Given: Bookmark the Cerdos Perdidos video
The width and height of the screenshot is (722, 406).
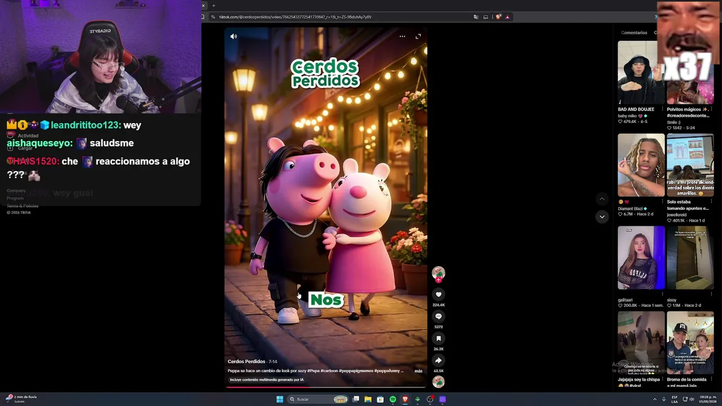Looking at the screenshot, I should pyautogui.click(x=438, y=338).
